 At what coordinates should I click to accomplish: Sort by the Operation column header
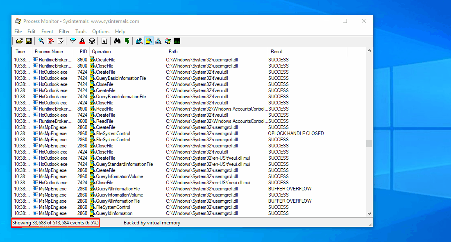tap(128, 52)
